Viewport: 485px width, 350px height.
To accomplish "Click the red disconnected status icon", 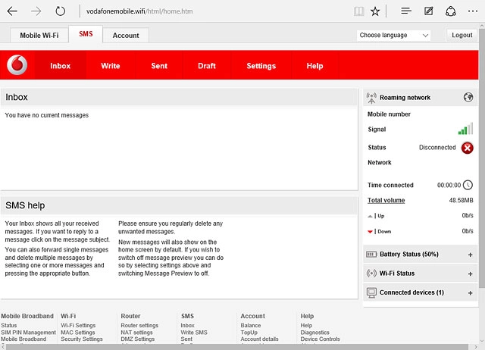I will tap(468, 148).
